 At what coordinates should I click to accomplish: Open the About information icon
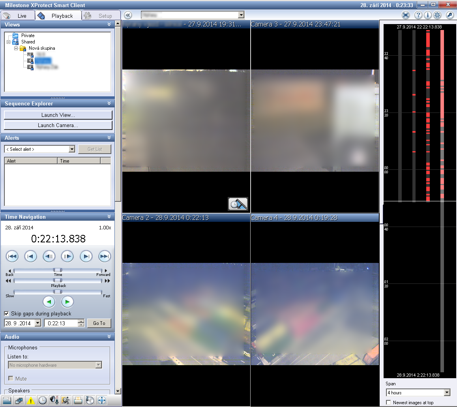pos(427,15)
